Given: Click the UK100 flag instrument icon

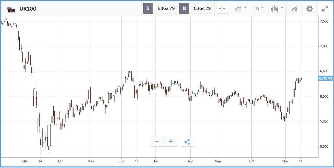Looking at the screenshot, I should (11, 9).
